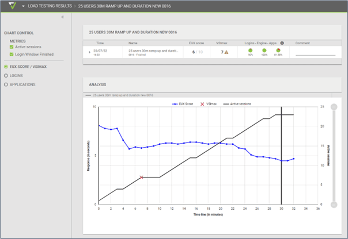348x239 pixels.
Task: Click the lower handle of the vertical chart slider
Action: click(334, 205)
